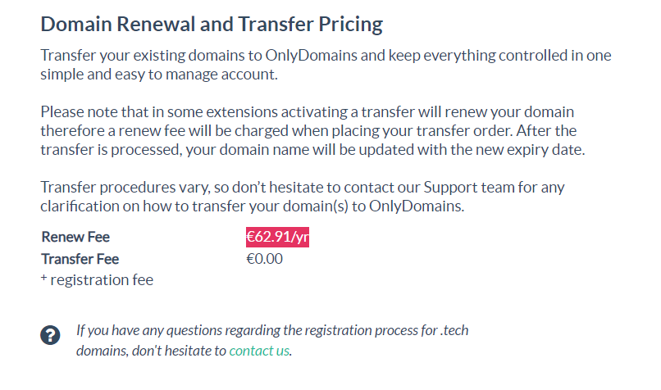
Task: Open the "contact us" link
Action: pyautogui.click(x=259, y=351)
